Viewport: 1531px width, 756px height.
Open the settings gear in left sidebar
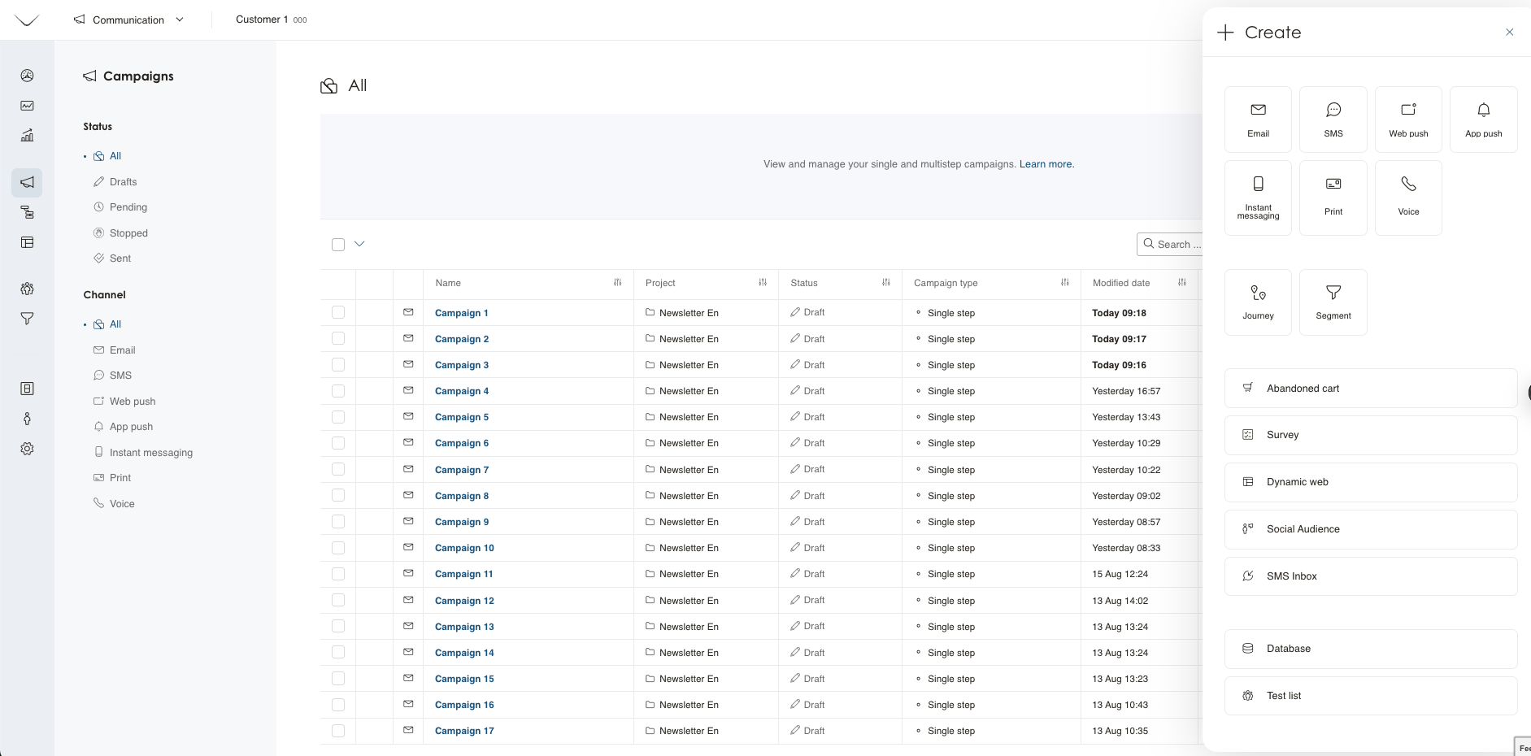pos(27,449)
